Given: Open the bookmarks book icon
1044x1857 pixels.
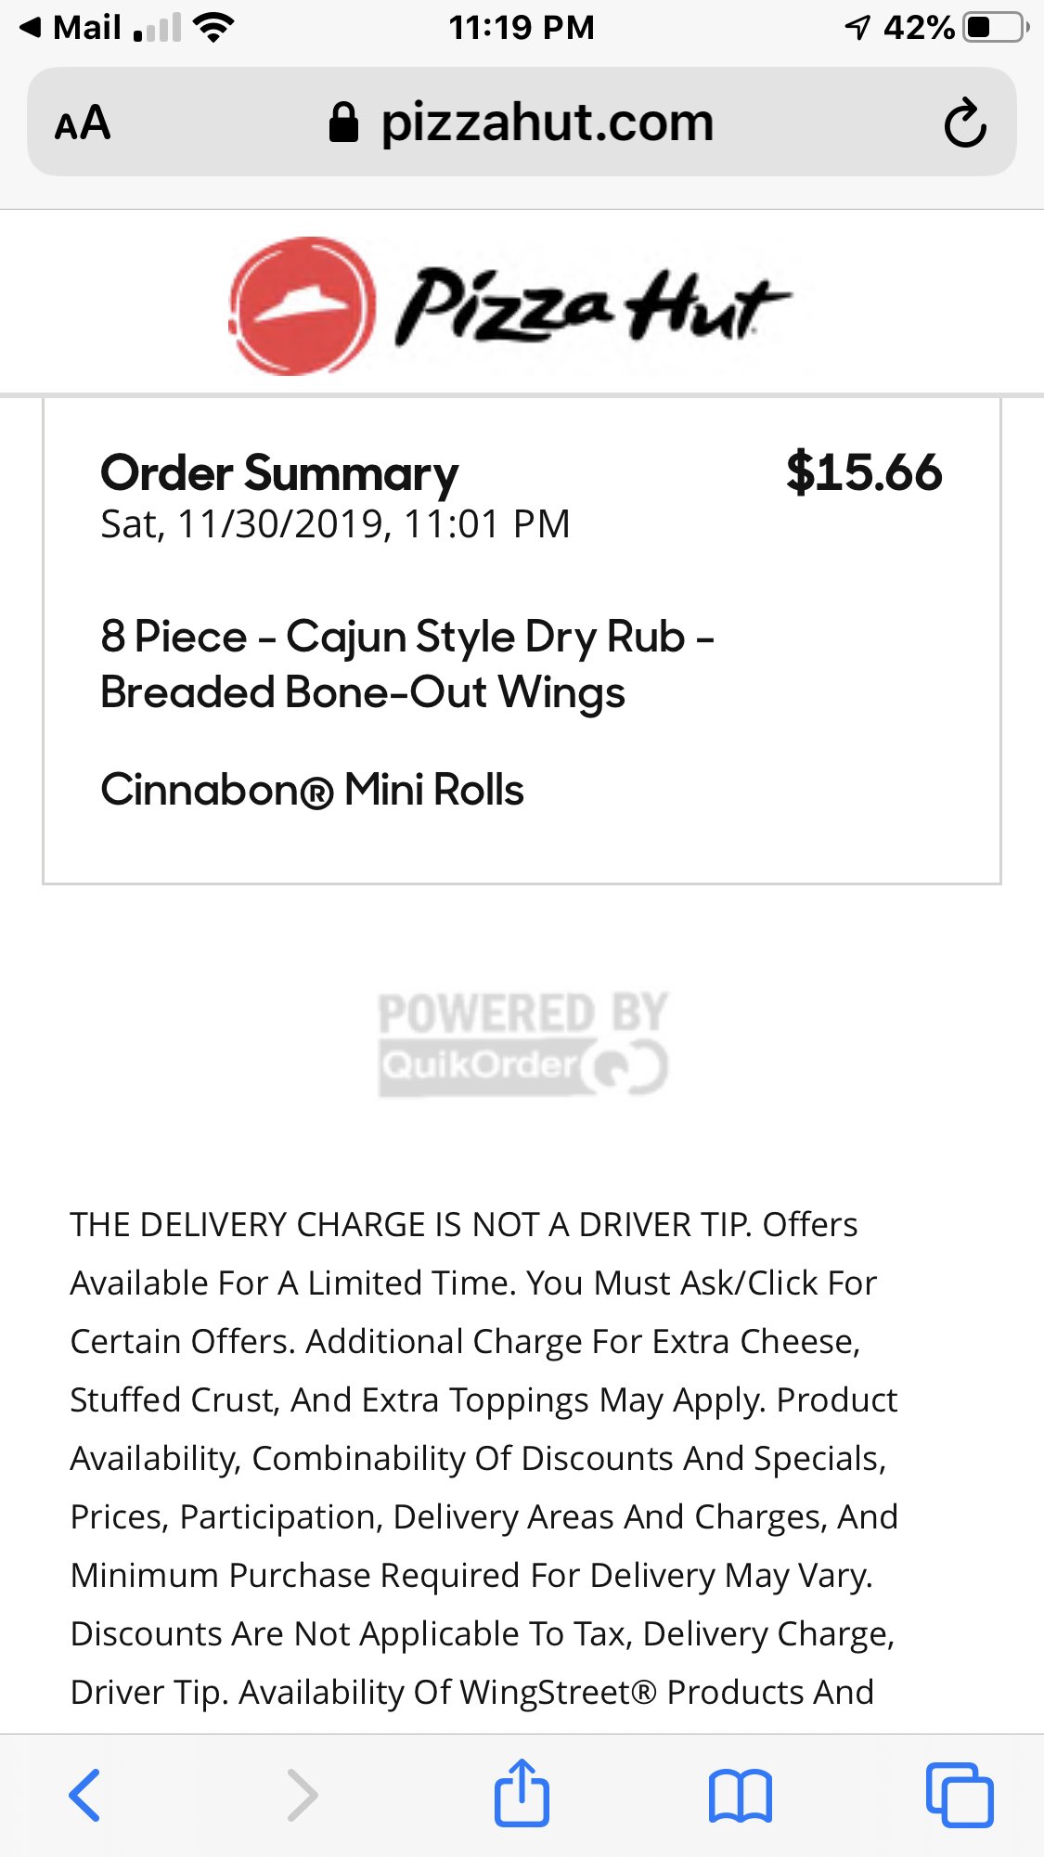Looking at the screenshot, I should (x=740, y=1795).
